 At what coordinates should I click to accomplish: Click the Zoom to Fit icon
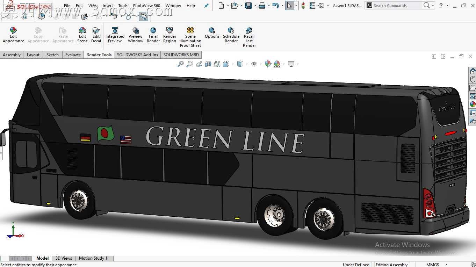pyautogui.click(x=181, y=64)
